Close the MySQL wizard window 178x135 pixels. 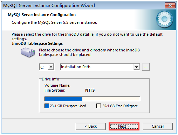tap(170, 5)
